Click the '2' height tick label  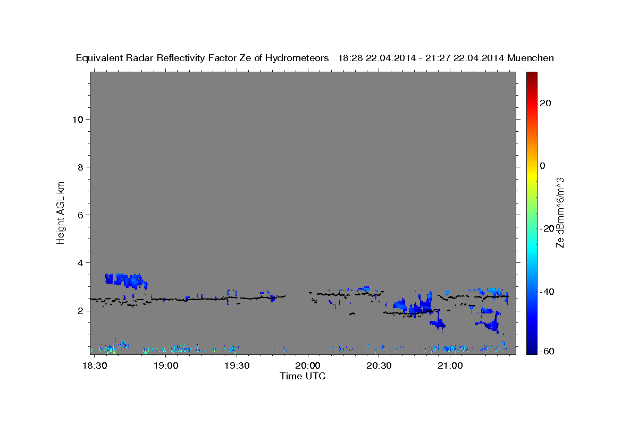(x=80, y=311)
